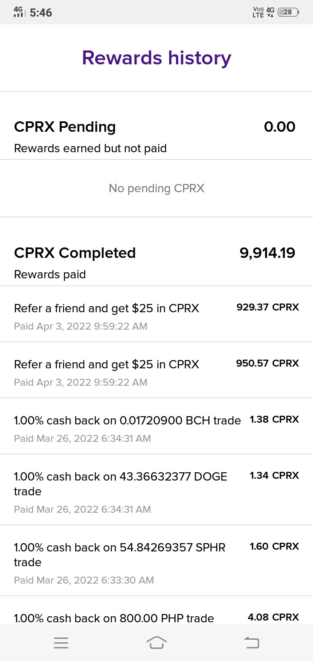Tap the Android home navigation icon
Screen dimensions: 313x661
(156, 642)
